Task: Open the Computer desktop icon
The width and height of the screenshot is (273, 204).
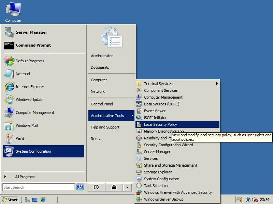Action: click(13, 12)
